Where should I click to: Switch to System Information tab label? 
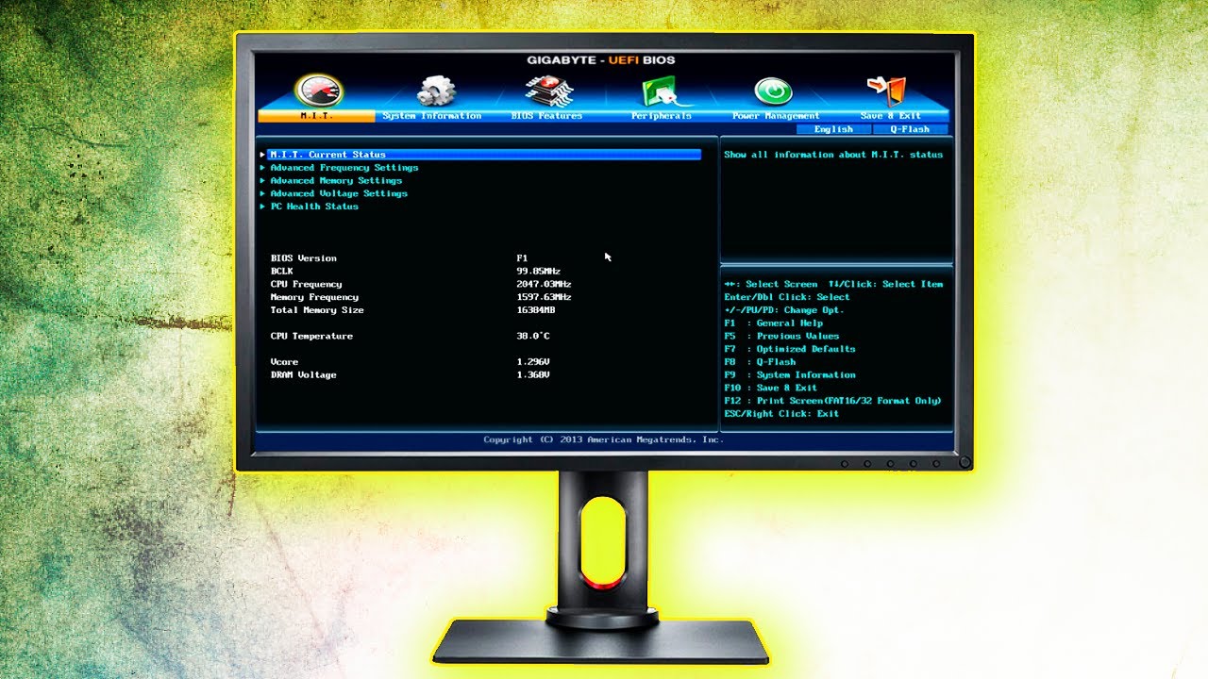[432, 116]
